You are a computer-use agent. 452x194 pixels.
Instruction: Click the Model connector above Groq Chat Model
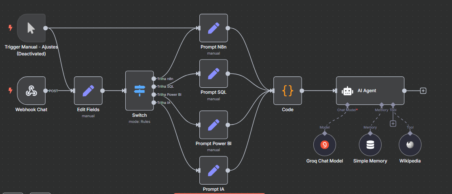(325, 133)
